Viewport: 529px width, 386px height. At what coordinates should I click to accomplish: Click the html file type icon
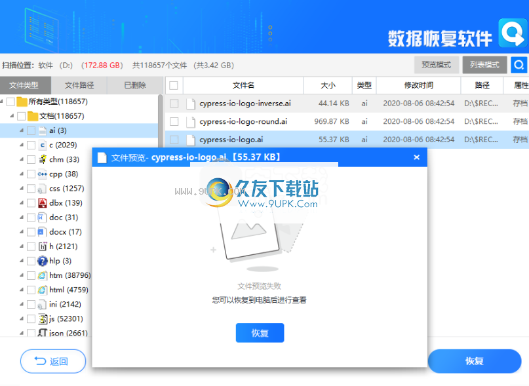pyautogui.click(x=42, y=290)
